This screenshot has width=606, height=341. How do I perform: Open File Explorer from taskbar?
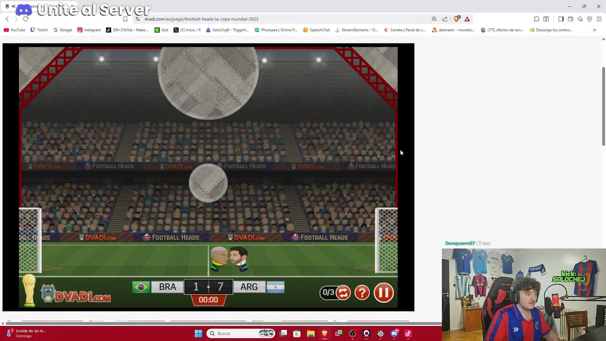[311, 333]
